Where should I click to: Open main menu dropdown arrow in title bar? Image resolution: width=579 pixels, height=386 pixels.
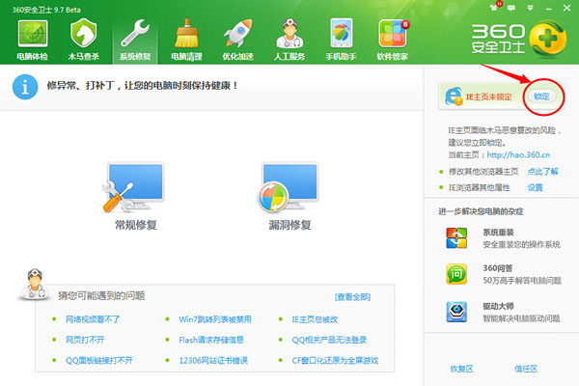pos(530,8)
